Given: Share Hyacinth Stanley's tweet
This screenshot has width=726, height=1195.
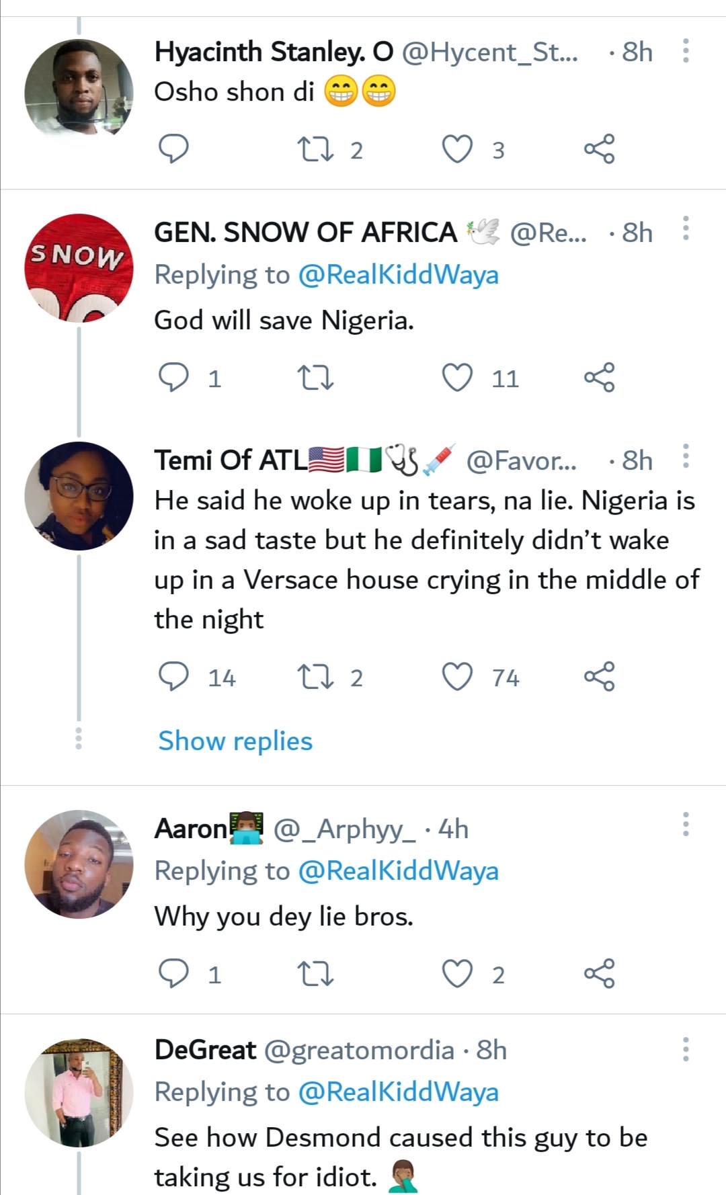Looking at the screenshot, I should pos(599,149).
